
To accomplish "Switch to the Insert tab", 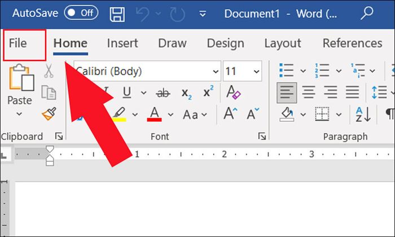I will pos(122,43).
